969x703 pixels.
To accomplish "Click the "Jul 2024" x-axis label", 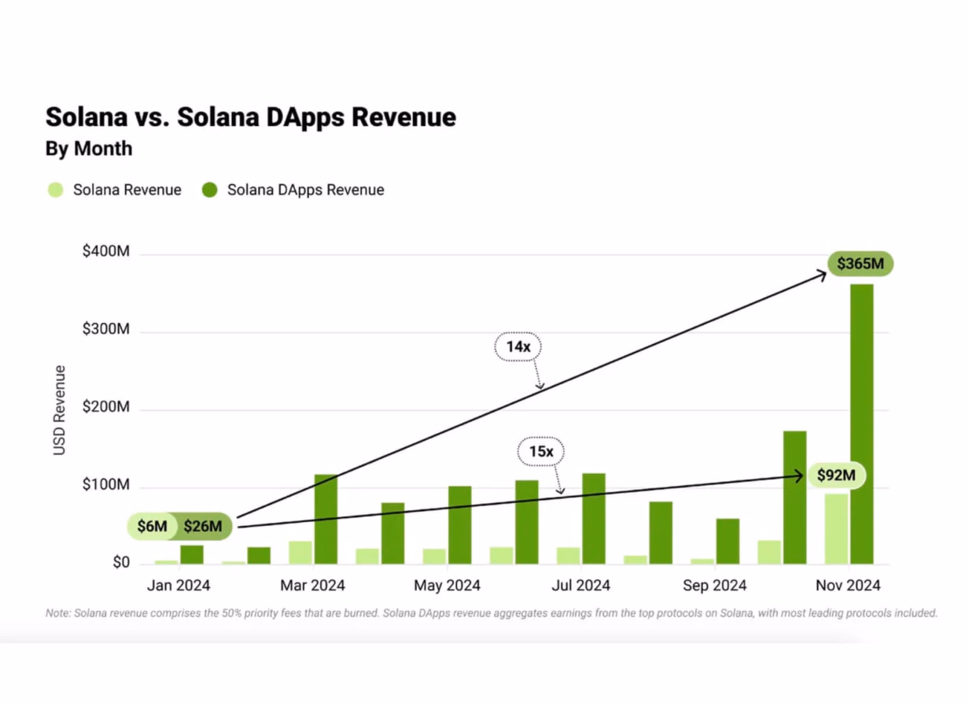I will 580,586.
